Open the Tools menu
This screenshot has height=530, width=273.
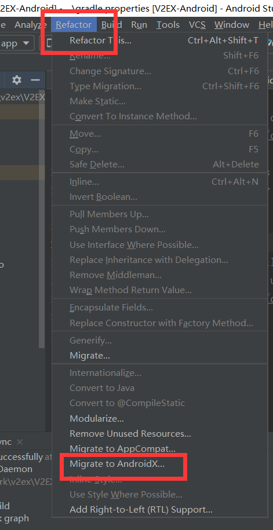[168, 25]
